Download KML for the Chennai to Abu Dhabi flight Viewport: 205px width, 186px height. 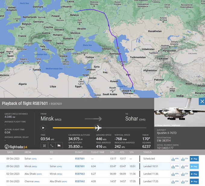point(175,181)
